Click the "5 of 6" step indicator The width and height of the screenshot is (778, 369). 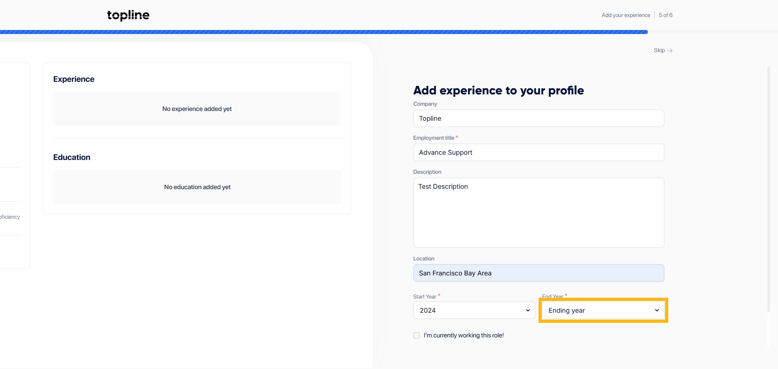665,15
